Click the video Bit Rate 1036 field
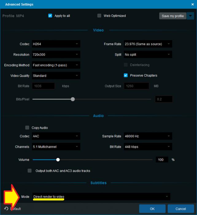Image resolution: width=197 pixels, height=215 pixels. pos(44,86)
